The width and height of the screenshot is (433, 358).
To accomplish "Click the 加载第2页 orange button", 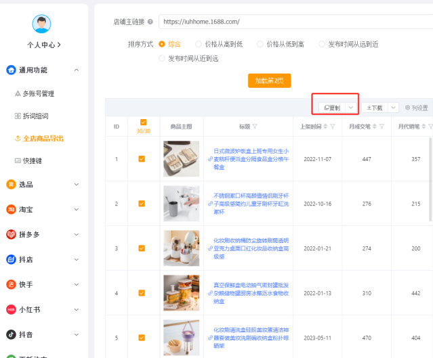I will (269, 81).
